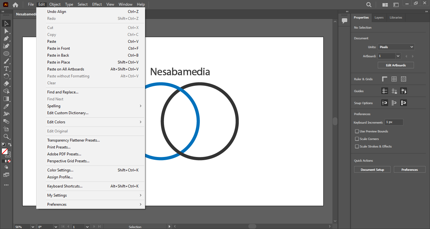Open the Units dropdown set to Pixels

(396, 47)
